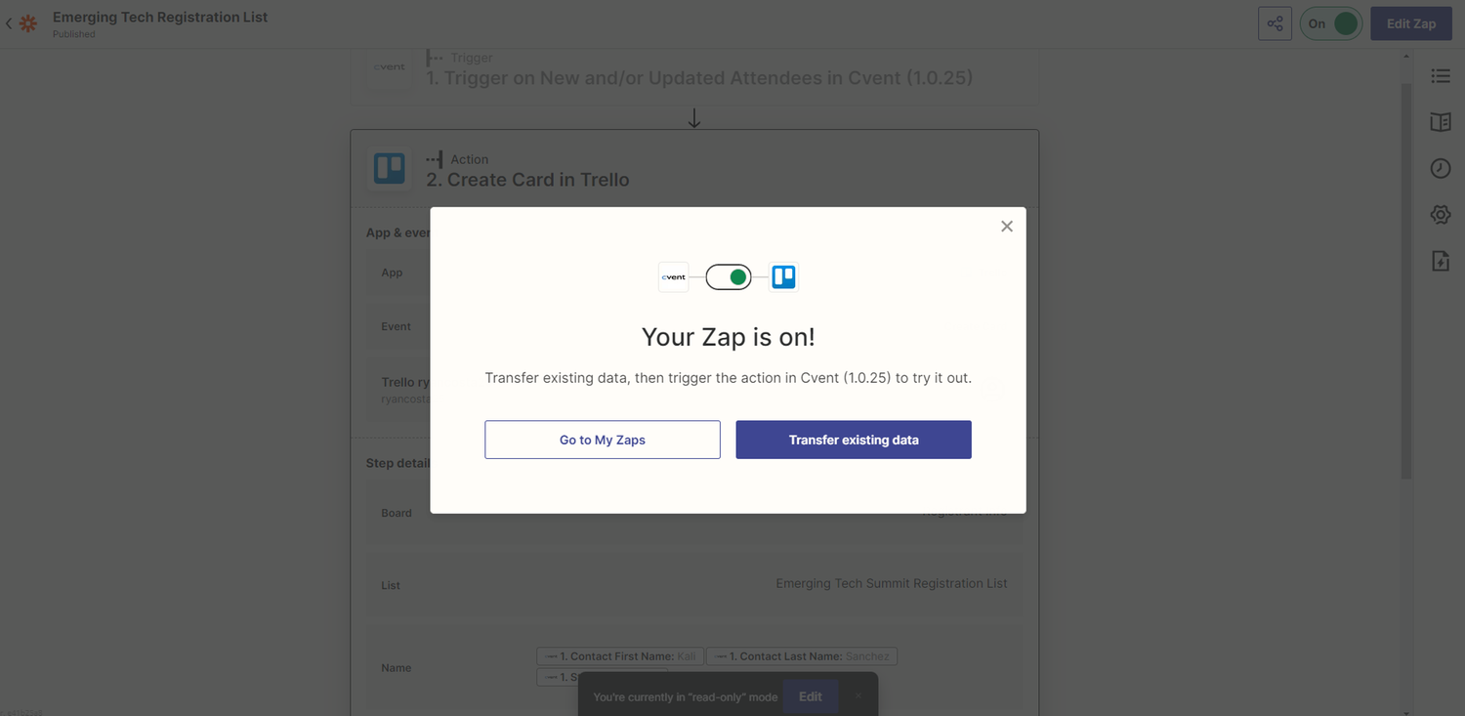Click Edit in the read-only banner
This screenshot has width=1465, height=716.
810,696
